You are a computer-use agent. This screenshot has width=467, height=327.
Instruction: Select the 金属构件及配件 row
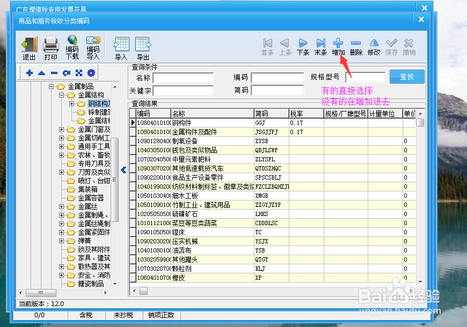(x=273, y=132)
